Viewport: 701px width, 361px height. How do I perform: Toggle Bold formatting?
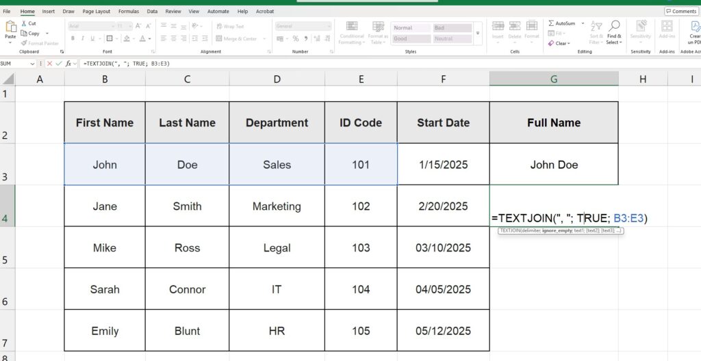[73, 39]
